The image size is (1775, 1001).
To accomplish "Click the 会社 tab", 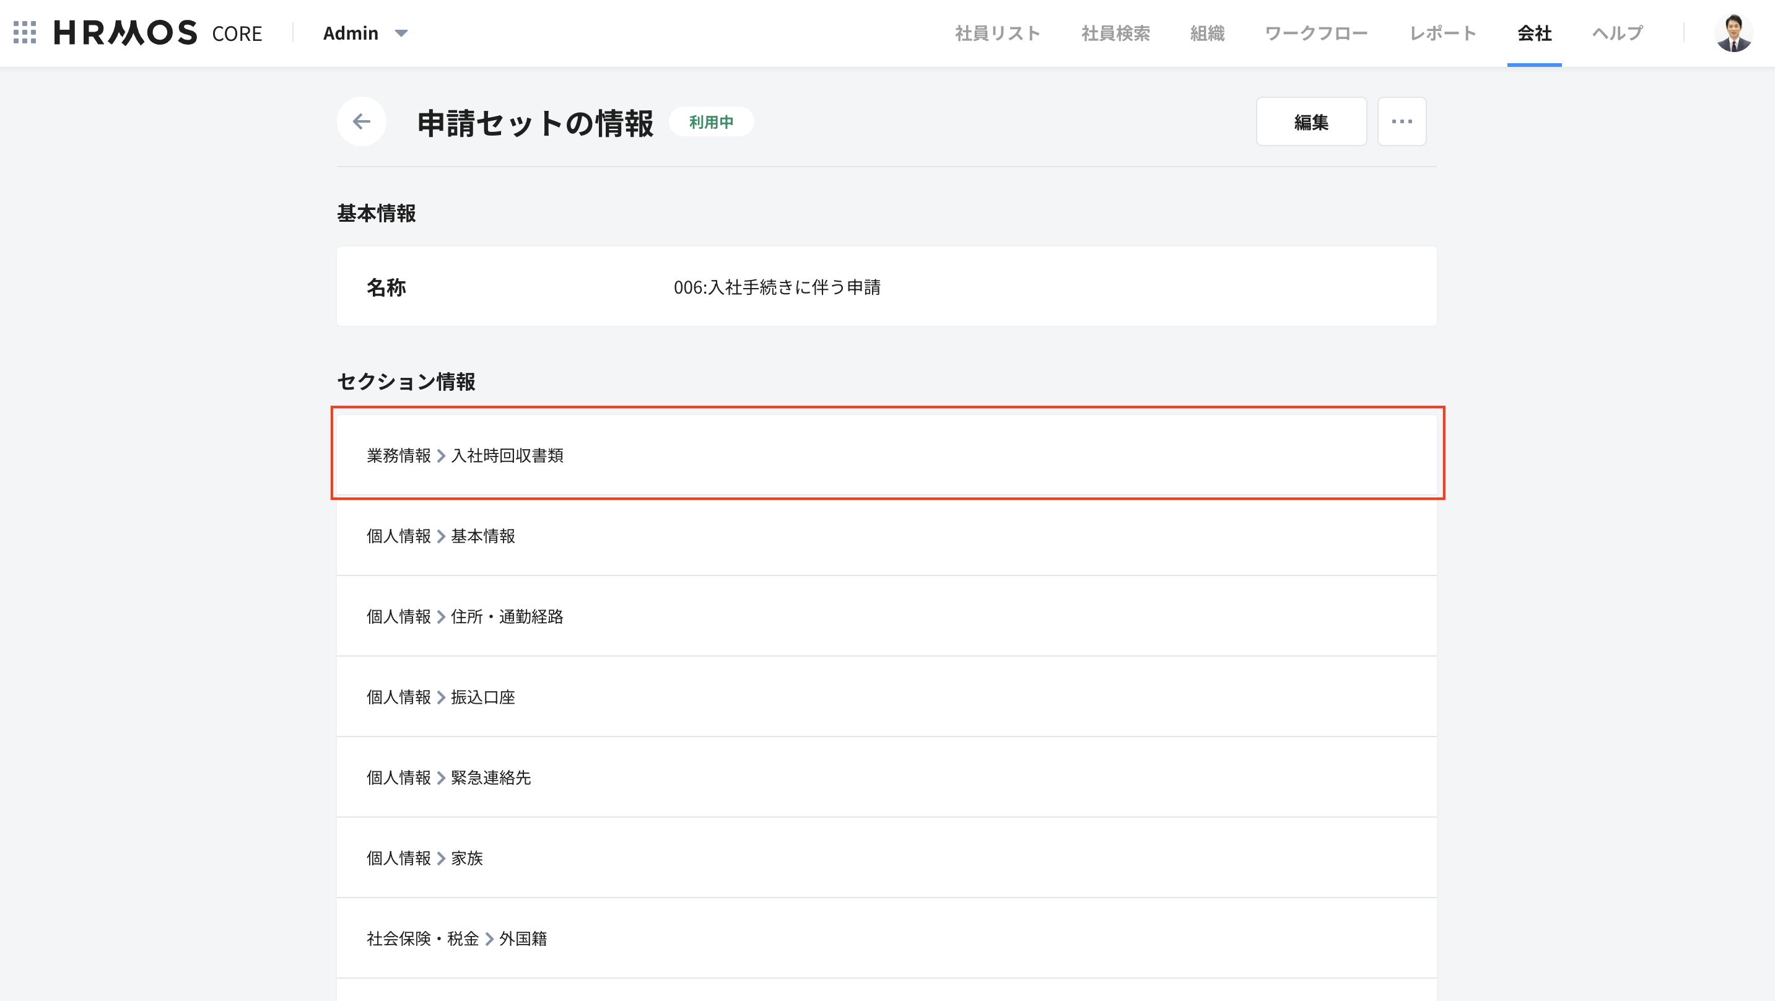I will coord(1534,33).
